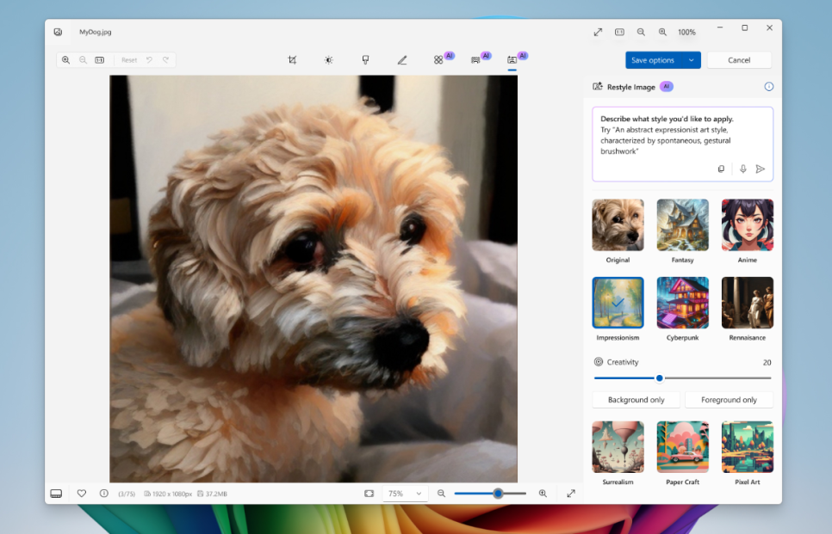Toggle Foreground only
832x534 pixels.
[x=729, y=400]
